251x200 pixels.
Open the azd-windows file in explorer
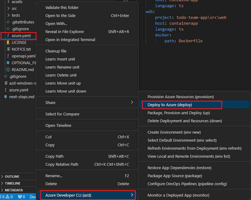22,83
